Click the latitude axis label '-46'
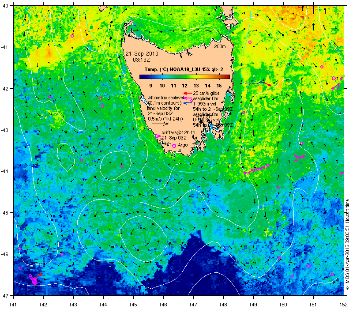Image resolution: width=353 pixels, height=309 pixels. [5, 254]
